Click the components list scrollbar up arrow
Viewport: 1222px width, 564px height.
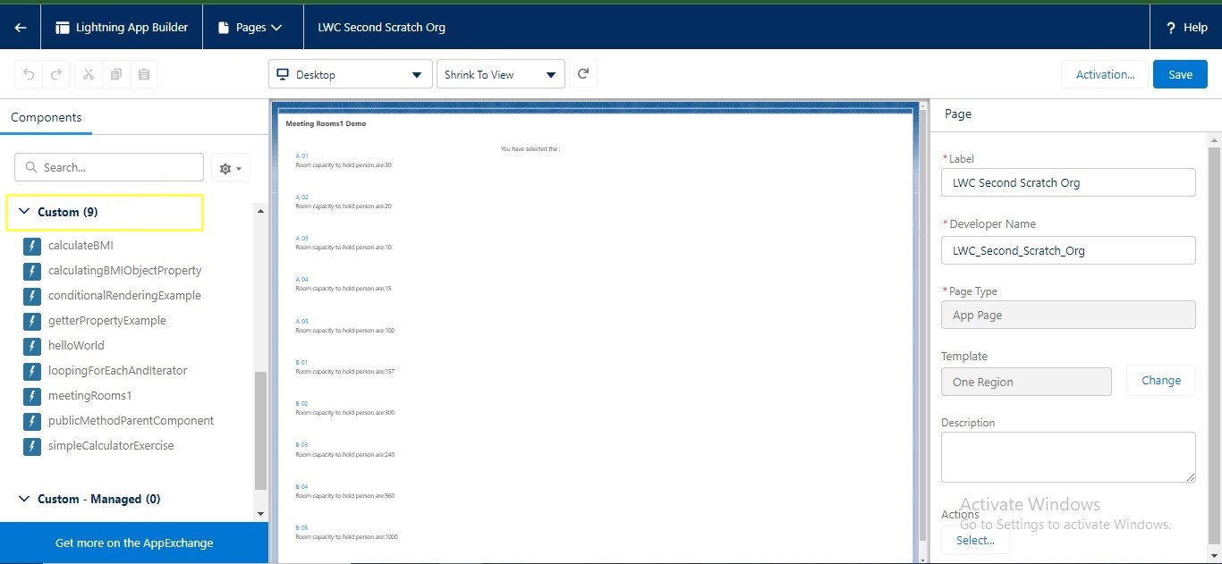coord(261,211)
